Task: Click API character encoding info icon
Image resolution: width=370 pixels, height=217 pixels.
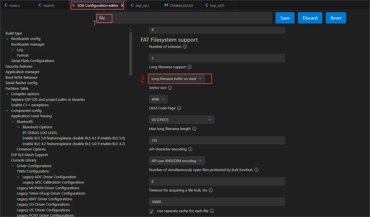Action: click(190, 149)
